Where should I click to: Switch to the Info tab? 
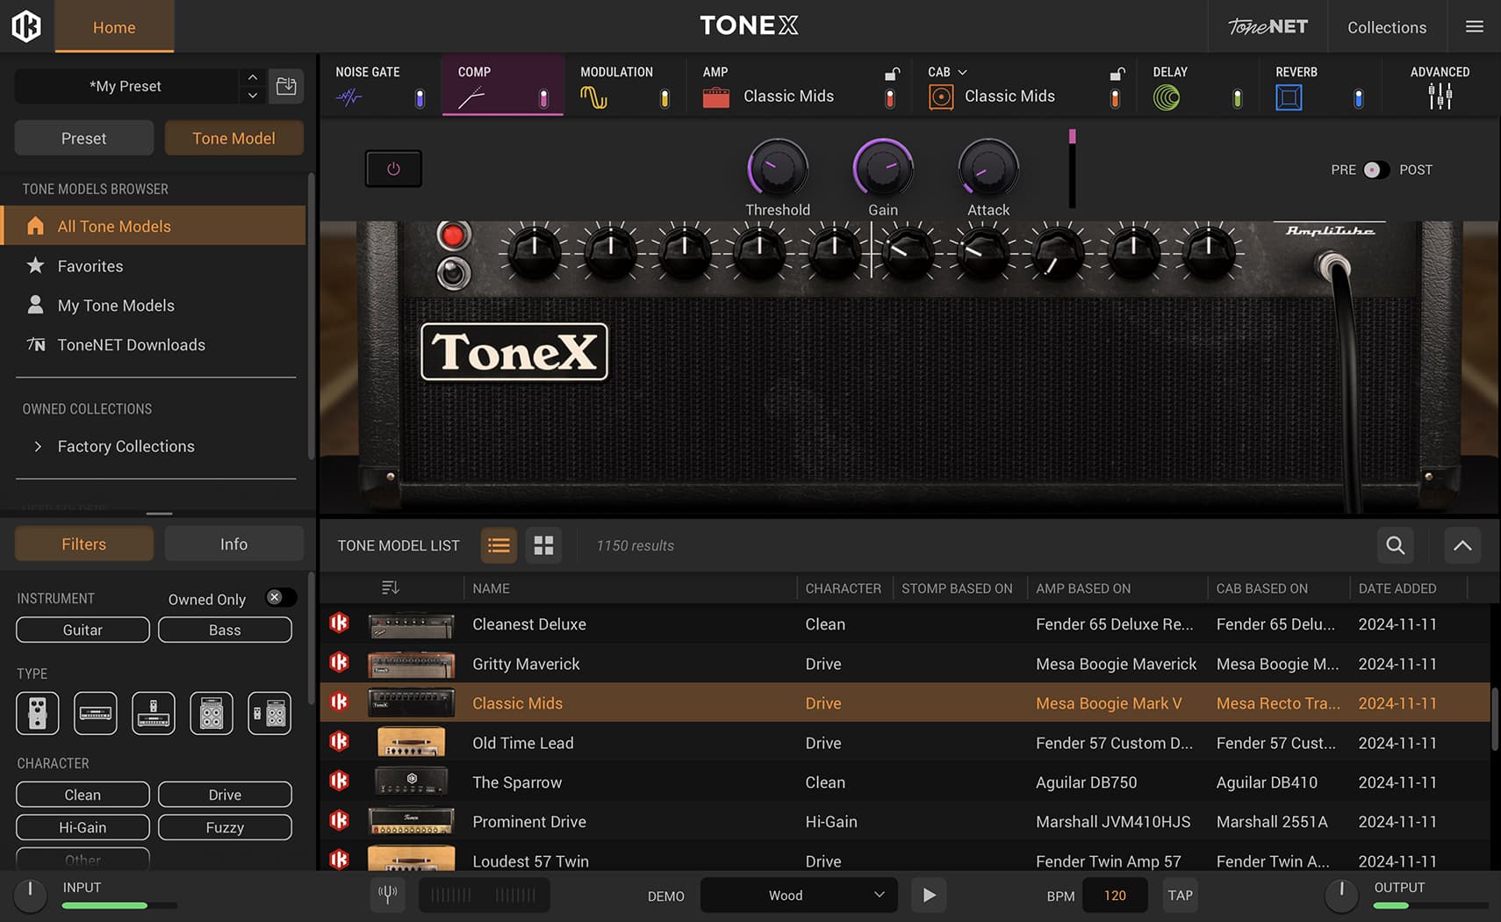tap(233, 544)
